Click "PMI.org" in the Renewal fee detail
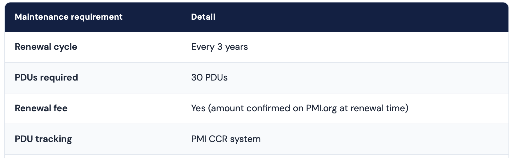The image size is (514, 158). [321, 108]
